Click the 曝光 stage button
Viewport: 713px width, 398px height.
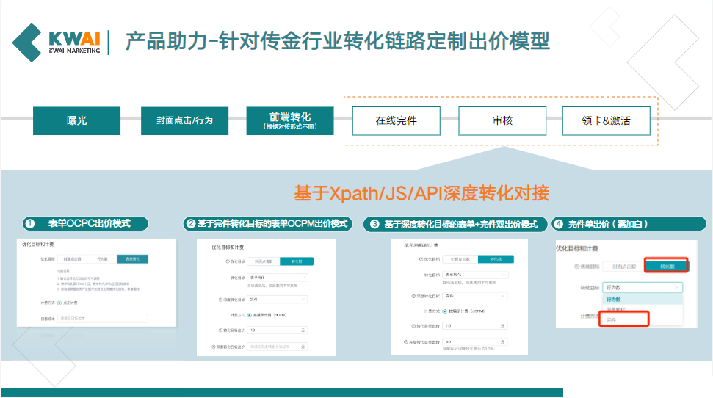click(x=76, y=120)
